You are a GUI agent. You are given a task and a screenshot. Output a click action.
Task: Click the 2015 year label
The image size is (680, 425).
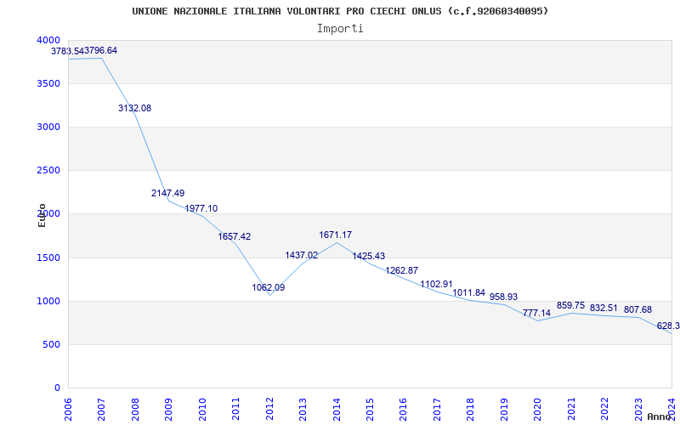click(x=370, y=409)
